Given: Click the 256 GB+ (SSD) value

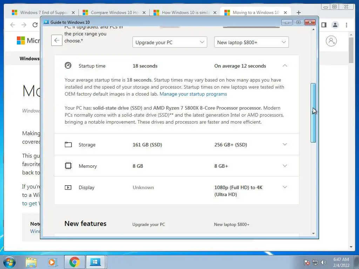Looking at the screenshot, I should coord(231,145).
